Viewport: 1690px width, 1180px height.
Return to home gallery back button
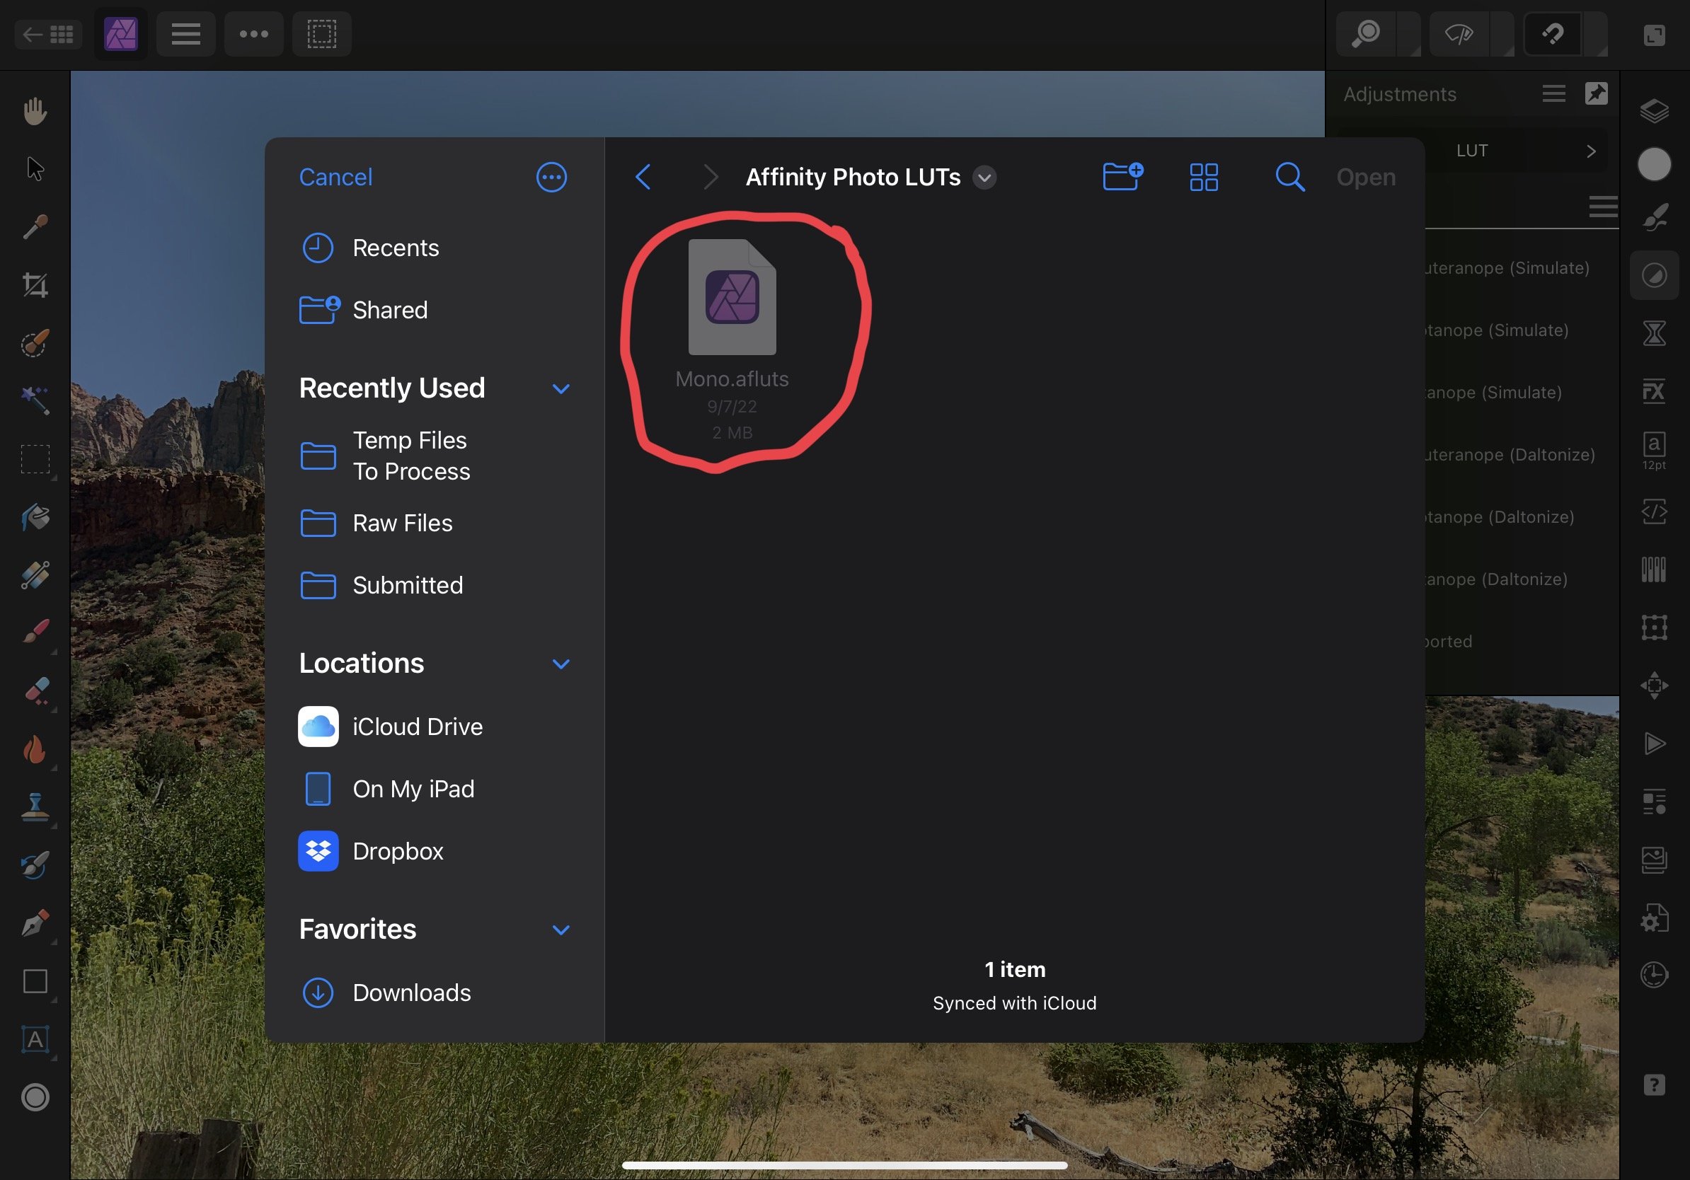coord(48,34)
